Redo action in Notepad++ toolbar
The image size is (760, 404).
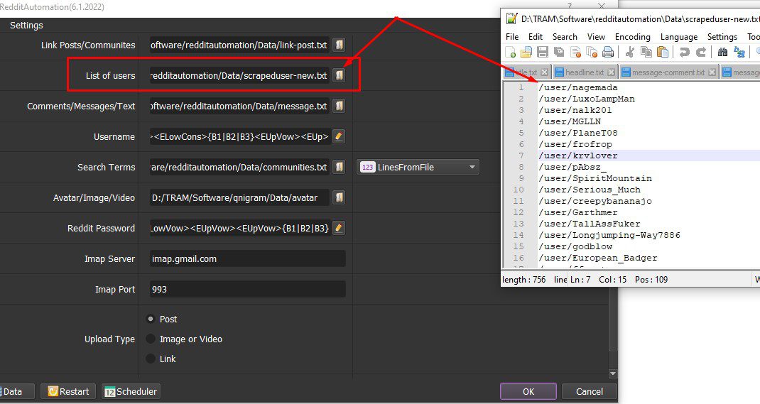click(701, 53)
